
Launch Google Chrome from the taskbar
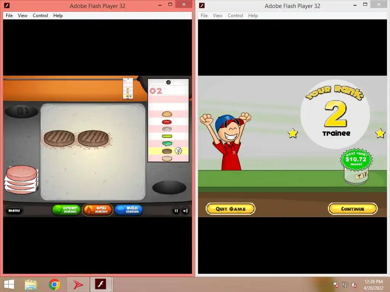coord(54,284)
